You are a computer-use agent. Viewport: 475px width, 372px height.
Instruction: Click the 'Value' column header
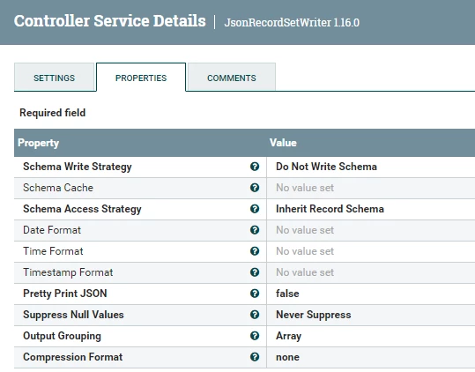tap(283, 143)
